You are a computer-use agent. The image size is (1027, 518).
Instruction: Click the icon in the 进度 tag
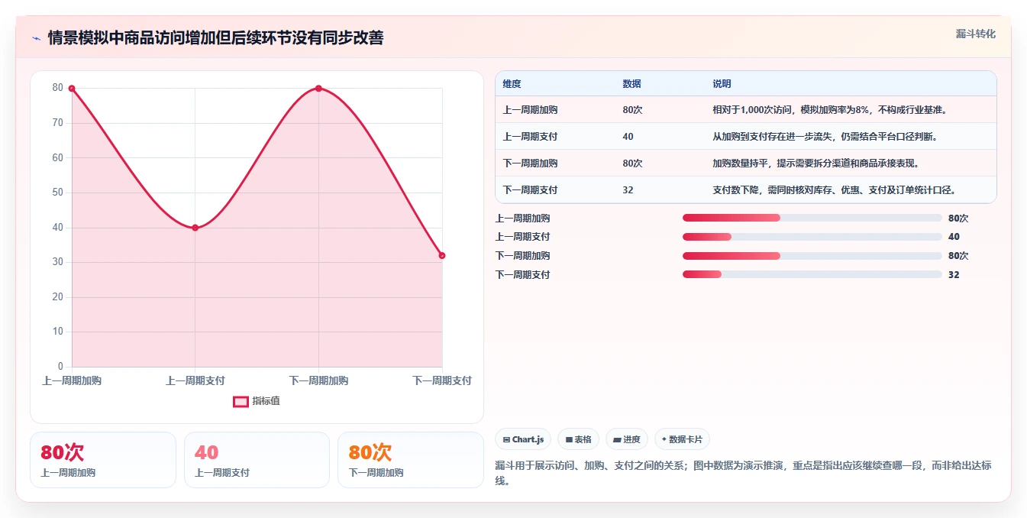point(617,439)
